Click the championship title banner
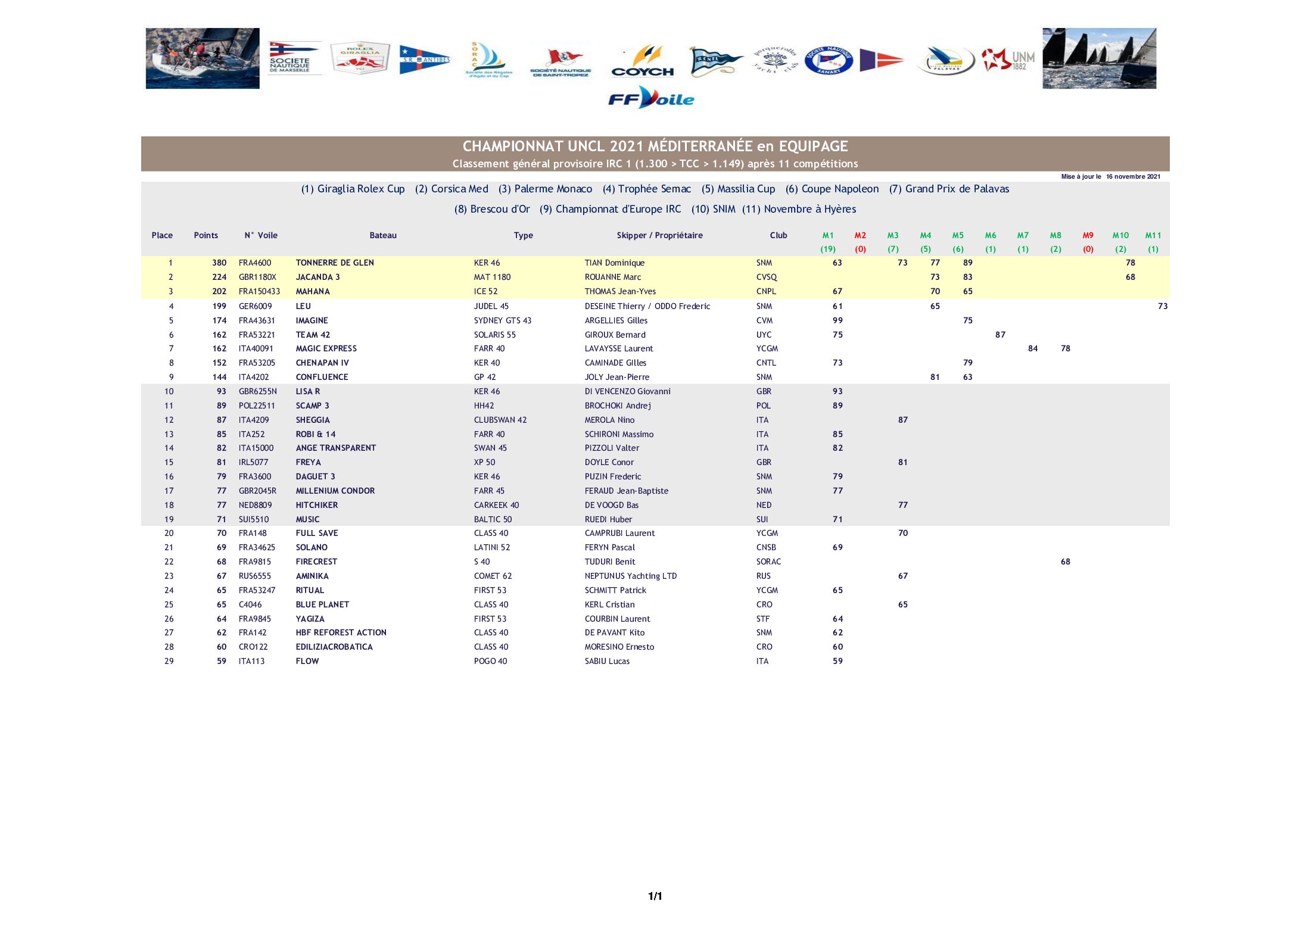This screenshot has width=1311, height=926. point(655,154)
